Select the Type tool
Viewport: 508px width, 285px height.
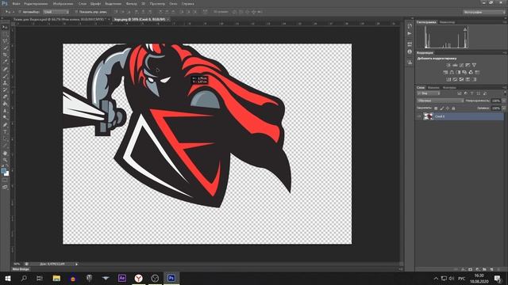point(5,132)
